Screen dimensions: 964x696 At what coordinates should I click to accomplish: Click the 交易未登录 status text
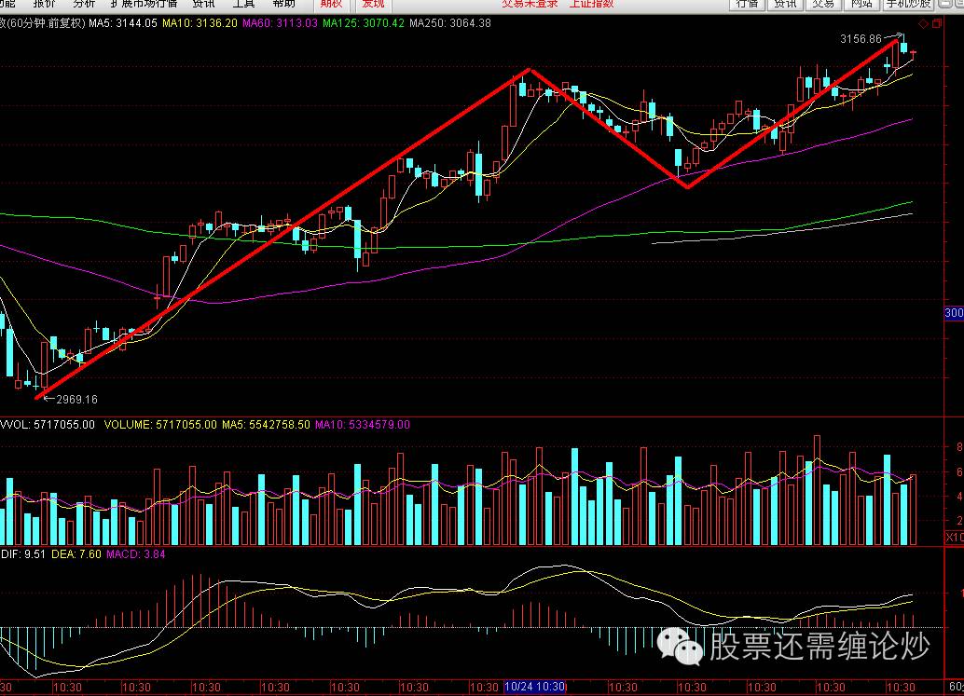coord(530,4)
